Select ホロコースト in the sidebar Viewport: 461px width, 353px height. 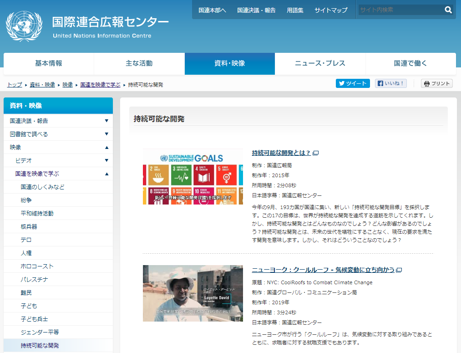point(58,266)
